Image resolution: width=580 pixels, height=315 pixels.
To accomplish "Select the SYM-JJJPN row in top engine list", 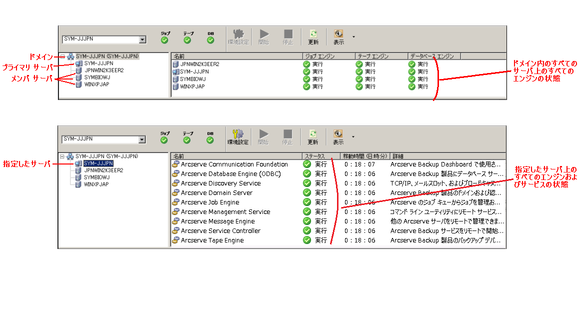I will (194, 71).
